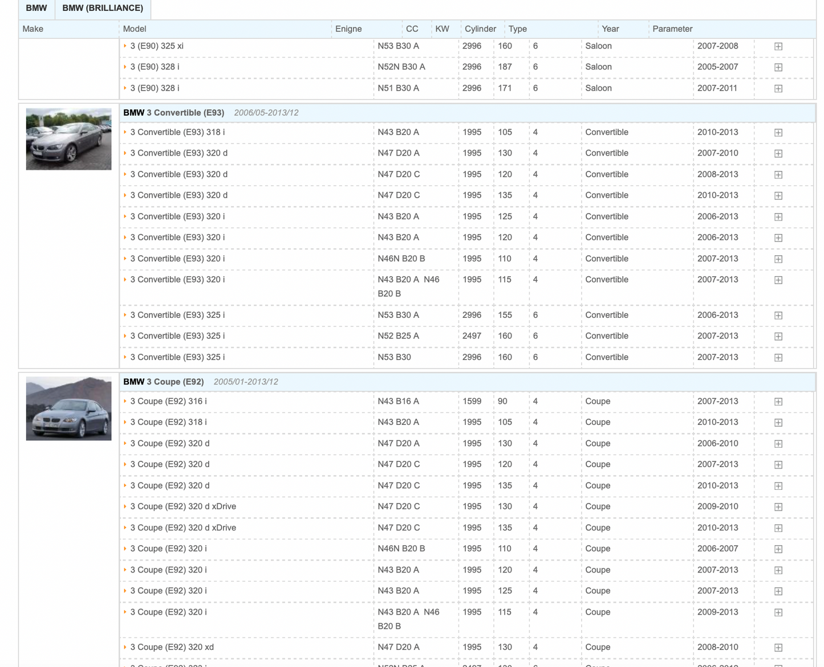Click orange arrow beside Convertible 320 i 120 KW
Image resolution: width=824 pixels, height=667 pixels.
(125, 238)
